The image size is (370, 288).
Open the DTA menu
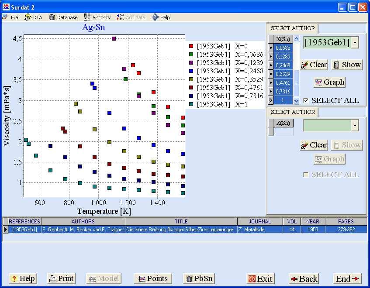pos(38,17)
